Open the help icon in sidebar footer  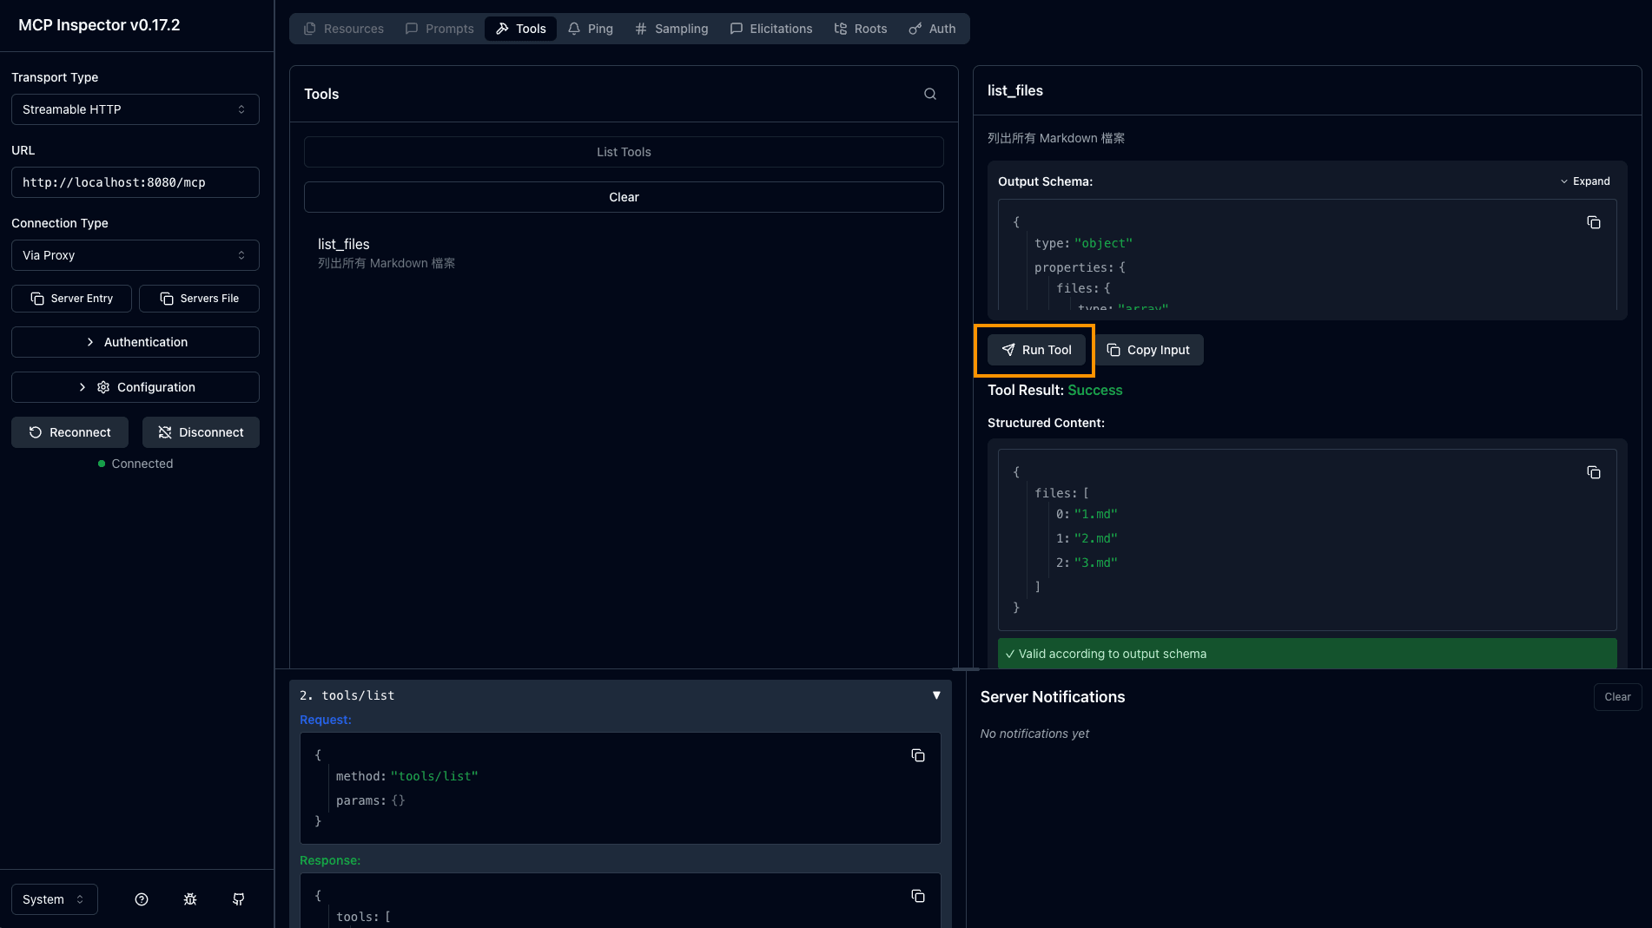tap(142, 899)
